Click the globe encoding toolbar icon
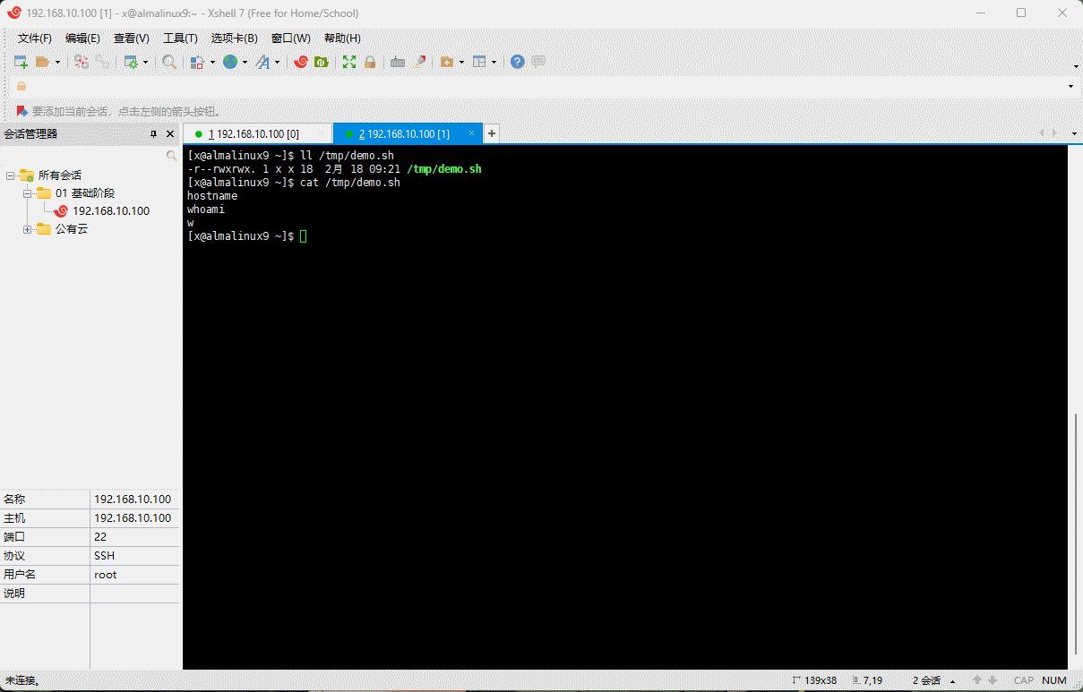Screen dimensions: 1083x692 230,62
